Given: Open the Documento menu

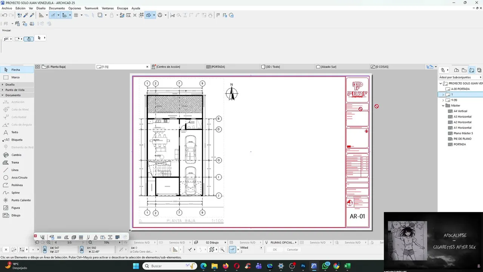Looking at the screenshot, I should [57, 8].
